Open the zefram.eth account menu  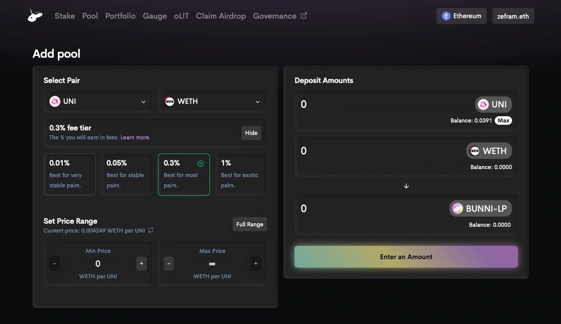click(x=513, y=16)
